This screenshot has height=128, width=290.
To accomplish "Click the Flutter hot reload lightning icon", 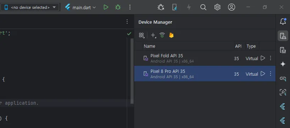I will point(189,7).
